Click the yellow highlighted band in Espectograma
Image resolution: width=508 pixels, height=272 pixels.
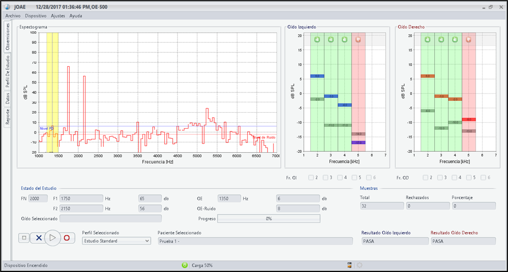tap(52, 92)
